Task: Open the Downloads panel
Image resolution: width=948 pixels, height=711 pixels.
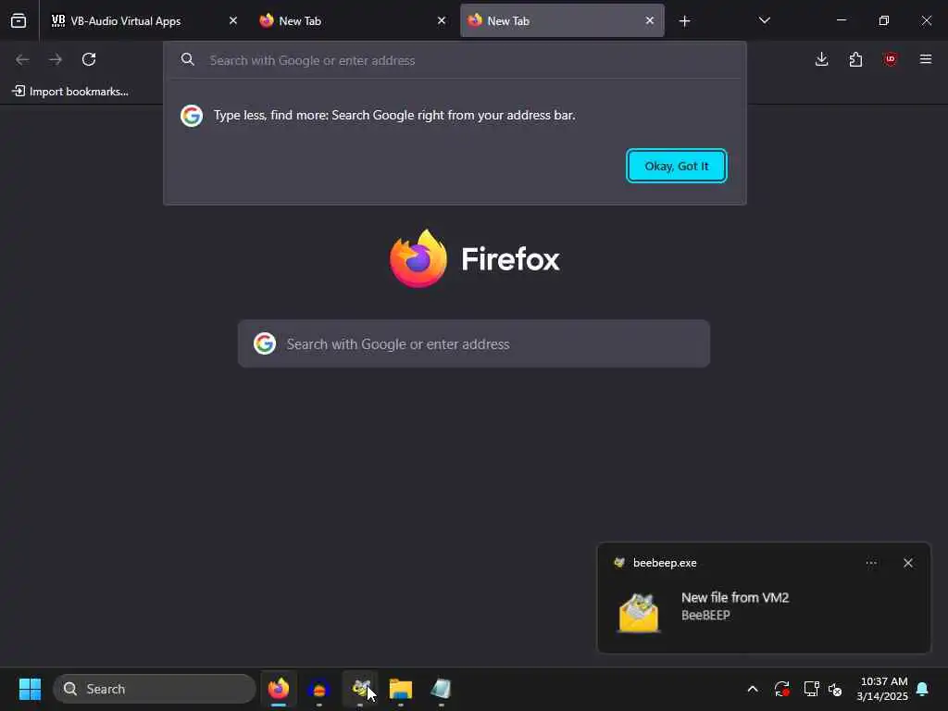Action: coord(822,59)
